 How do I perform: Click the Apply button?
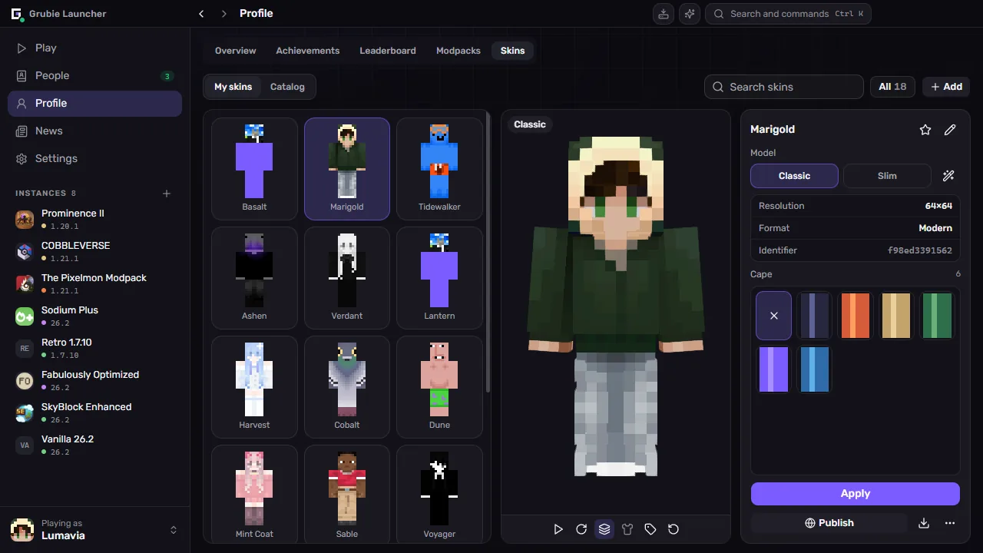(x=856, y=494)
